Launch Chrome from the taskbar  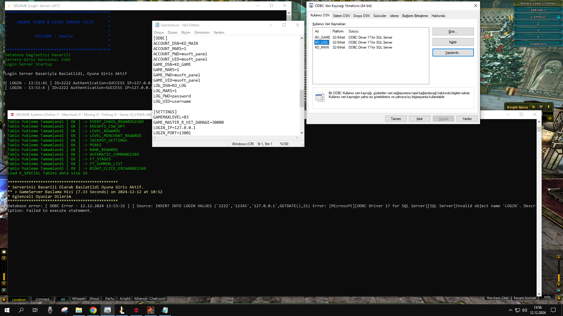(x=93, y=310)
